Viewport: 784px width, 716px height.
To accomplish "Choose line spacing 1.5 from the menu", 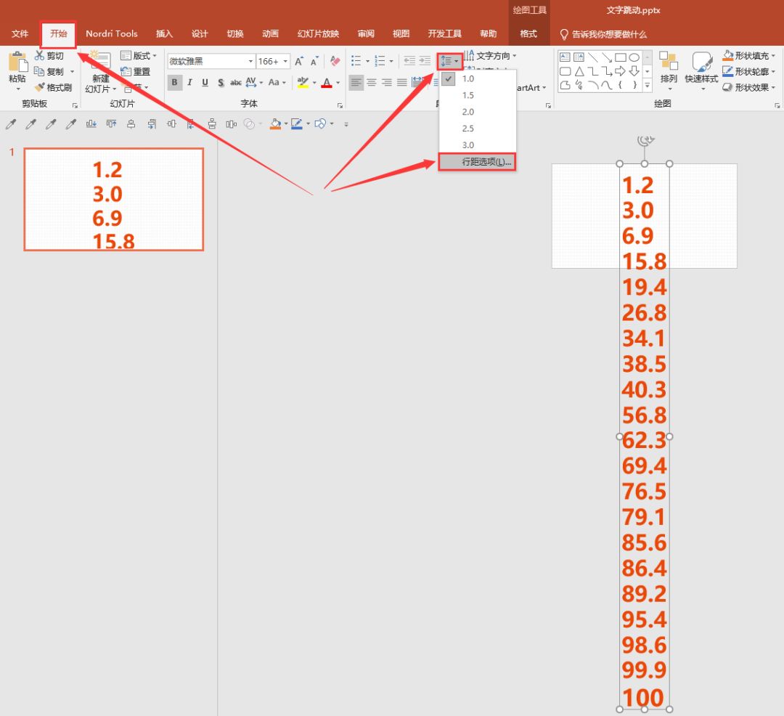I will pos(478,95).
